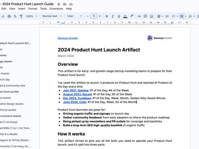Viewport: 199px width, 149px height.
Task: Open the Dec 2023, FuseBase link
Action: (x=77, y=98)
